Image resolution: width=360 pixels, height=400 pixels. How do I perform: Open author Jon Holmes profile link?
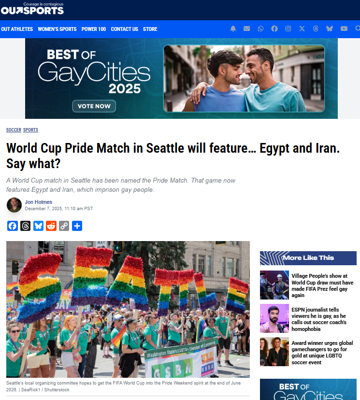tap(39, 202)
